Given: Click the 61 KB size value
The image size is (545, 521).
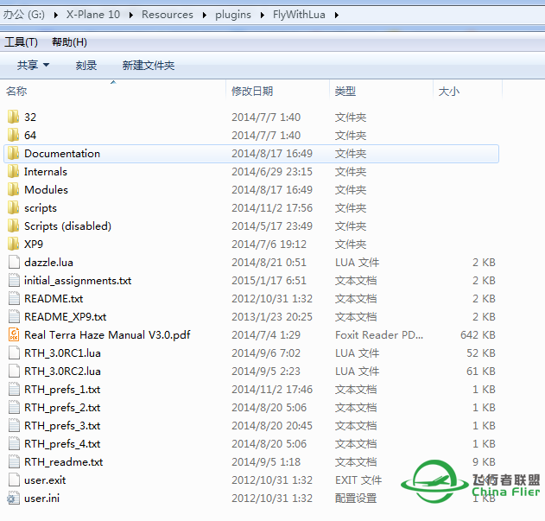Looking at the screenshot, I should [481, 372].
